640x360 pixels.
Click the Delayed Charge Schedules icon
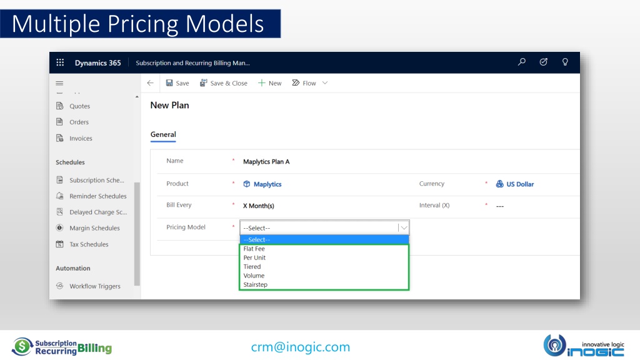pyautogui.click(x=59, y=212)
